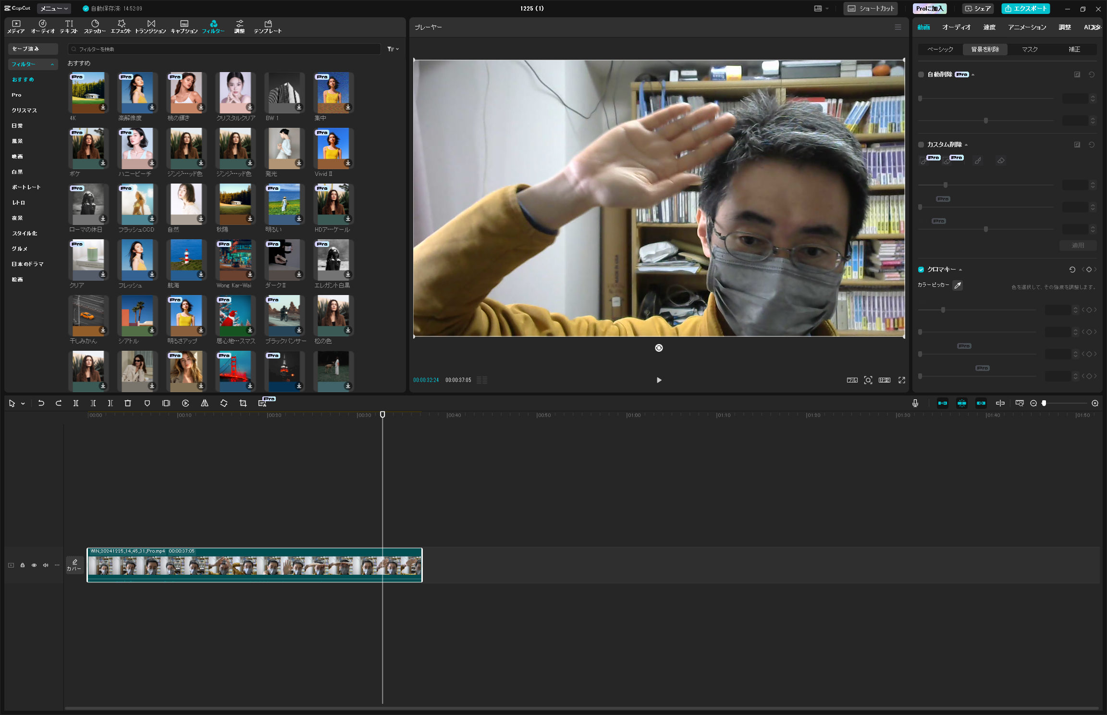Click the delete trash icon in timeline toolbar
The width and height of the screenshot is (1107, 715).
click(128, 403)
